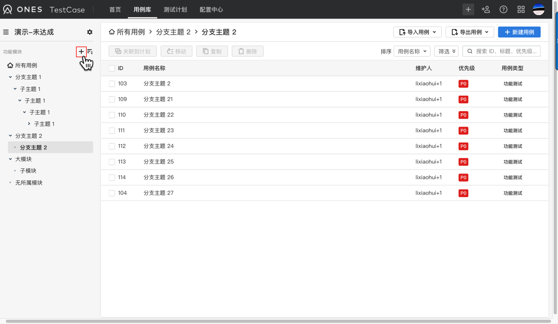
Task: Open the user avatar menu
Action: click(x=539, y=10)
